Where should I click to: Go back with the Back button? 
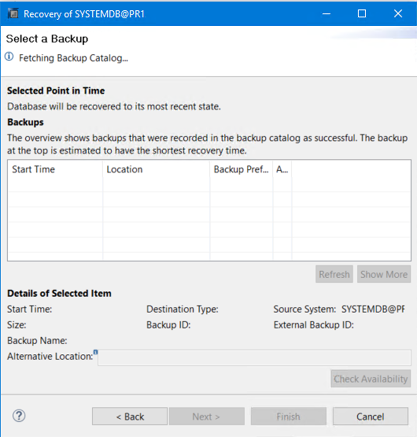tap(130, 416)
